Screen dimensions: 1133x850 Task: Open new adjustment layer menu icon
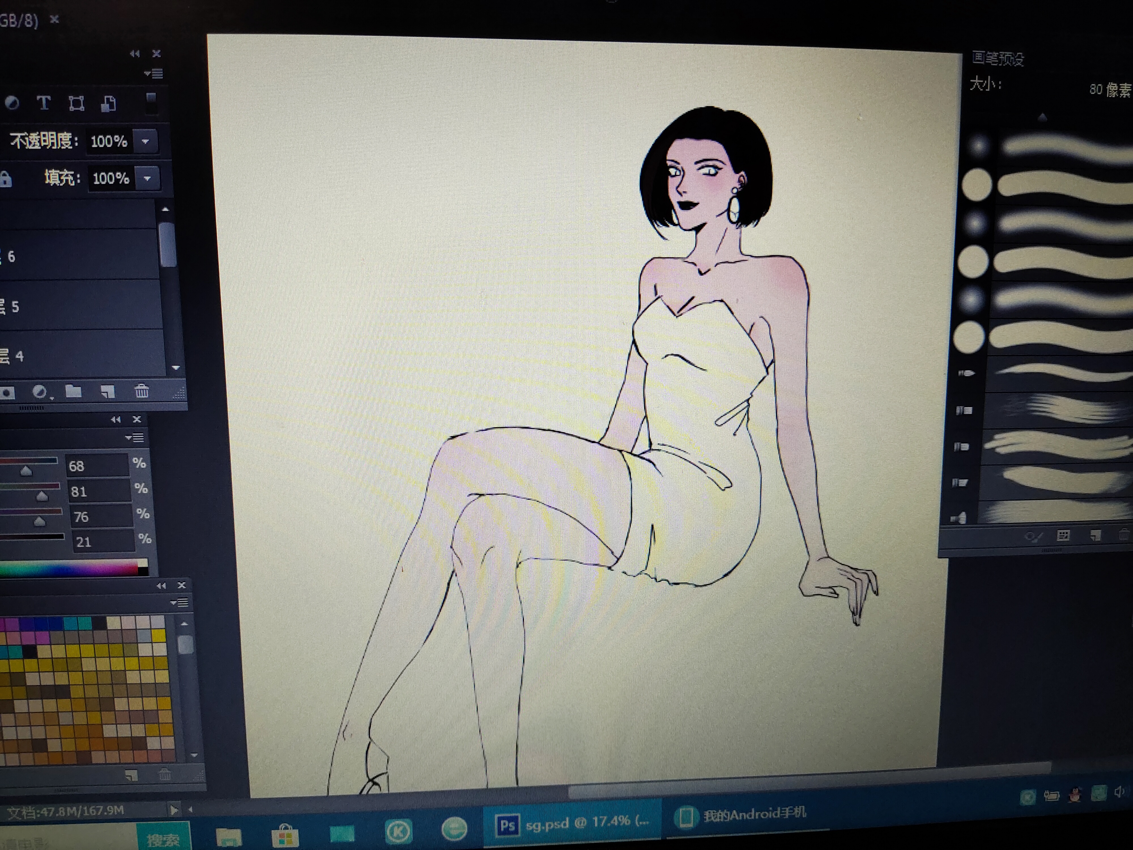tap(39, 392)
